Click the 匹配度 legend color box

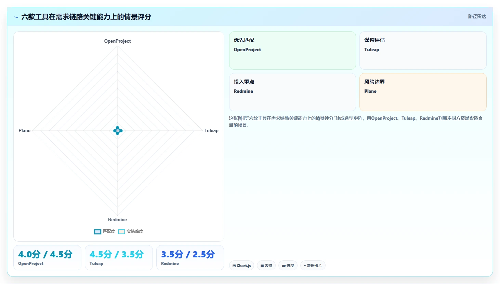[97, 232]
